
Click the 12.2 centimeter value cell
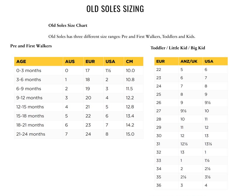tap(130, 98)
